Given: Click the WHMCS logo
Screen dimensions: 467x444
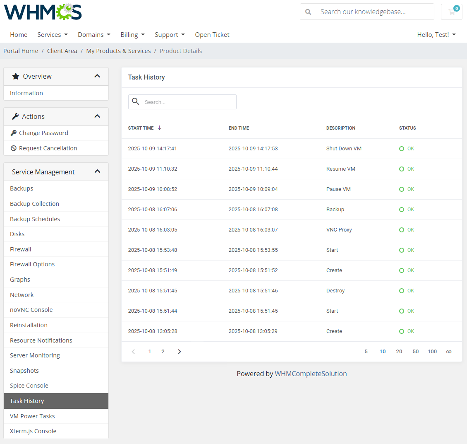Looking at the screenshot, I should point(43,12).
